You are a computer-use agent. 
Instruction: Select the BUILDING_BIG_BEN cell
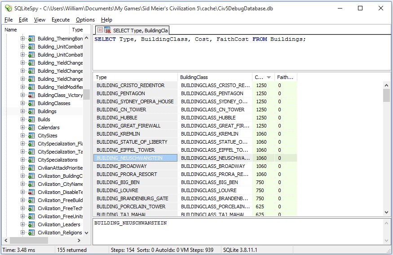(136, 182)
